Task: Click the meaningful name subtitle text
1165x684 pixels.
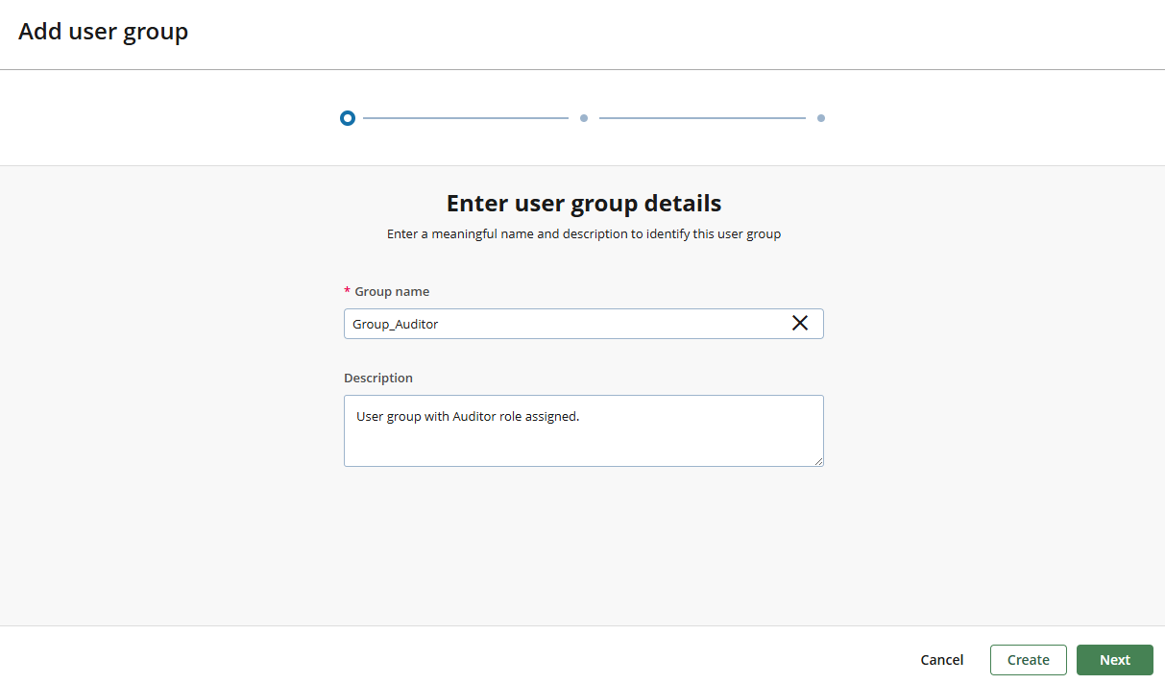Action: click(x=583, y=233)
